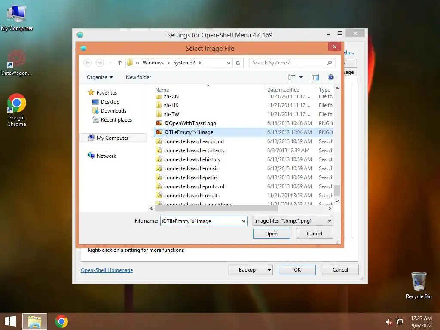This screenshot has height=330, width=440.
Task: Select the My Computer desktop icon
Action: [x=17, y=17]
